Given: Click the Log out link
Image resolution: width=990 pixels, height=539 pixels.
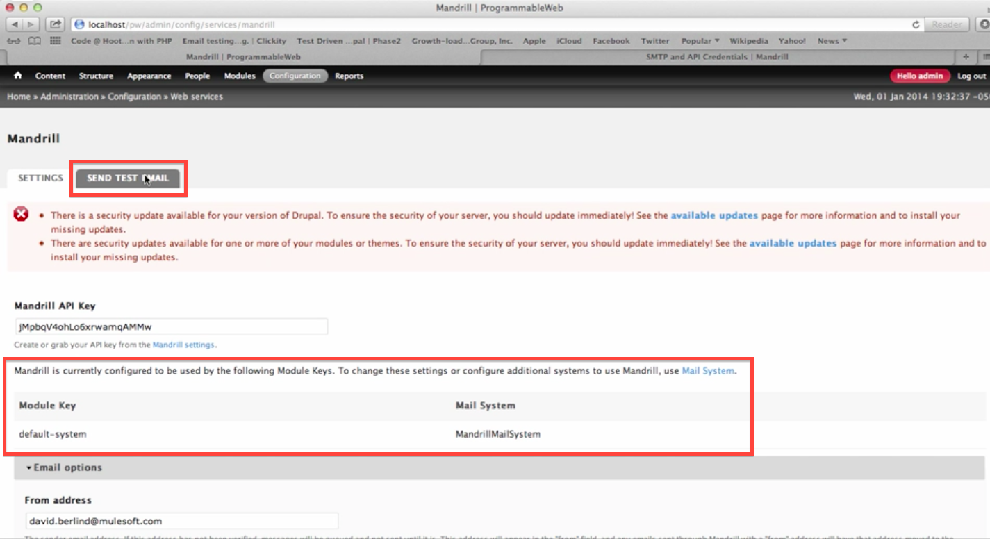Looking at the screenshot, I should click(971, 76).
